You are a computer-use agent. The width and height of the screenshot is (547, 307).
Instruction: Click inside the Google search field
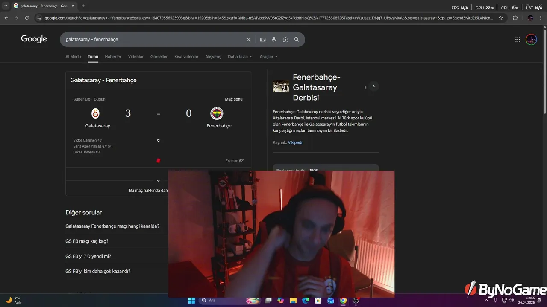point(154,40)
